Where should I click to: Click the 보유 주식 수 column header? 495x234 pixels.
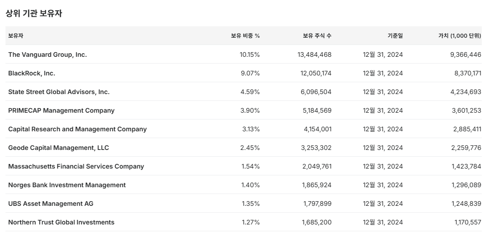317,36
